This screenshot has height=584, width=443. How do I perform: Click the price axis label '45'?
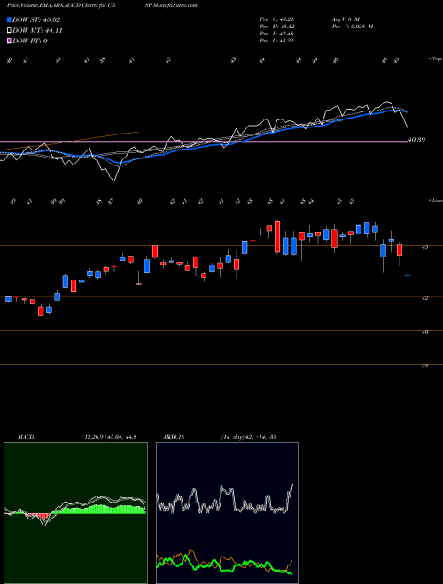click(x=425, y=247)
